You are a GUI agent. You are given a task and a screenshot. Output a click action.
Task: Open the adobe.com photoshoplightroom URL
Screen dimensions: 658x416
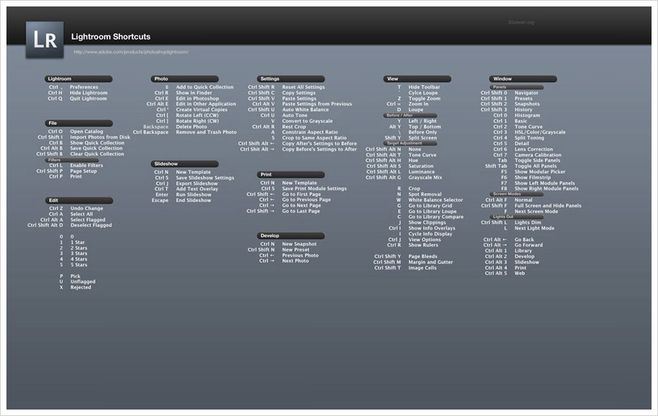click(131, 52)
